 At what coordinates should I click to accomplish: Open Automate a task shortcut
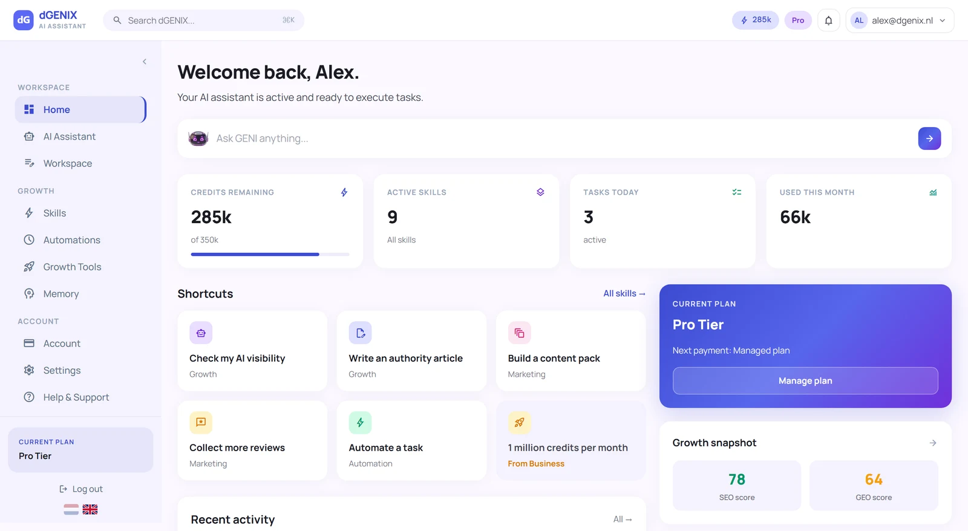tap(411, 440)
